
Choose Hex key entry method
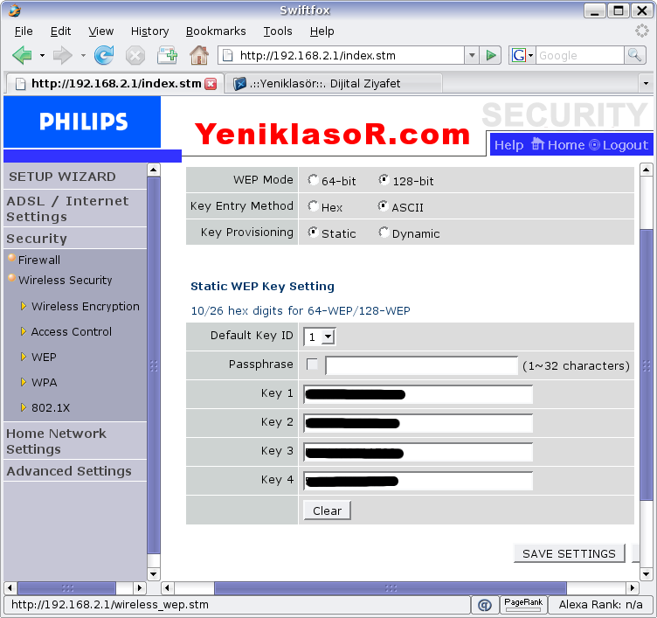click(x=314, y=206)
